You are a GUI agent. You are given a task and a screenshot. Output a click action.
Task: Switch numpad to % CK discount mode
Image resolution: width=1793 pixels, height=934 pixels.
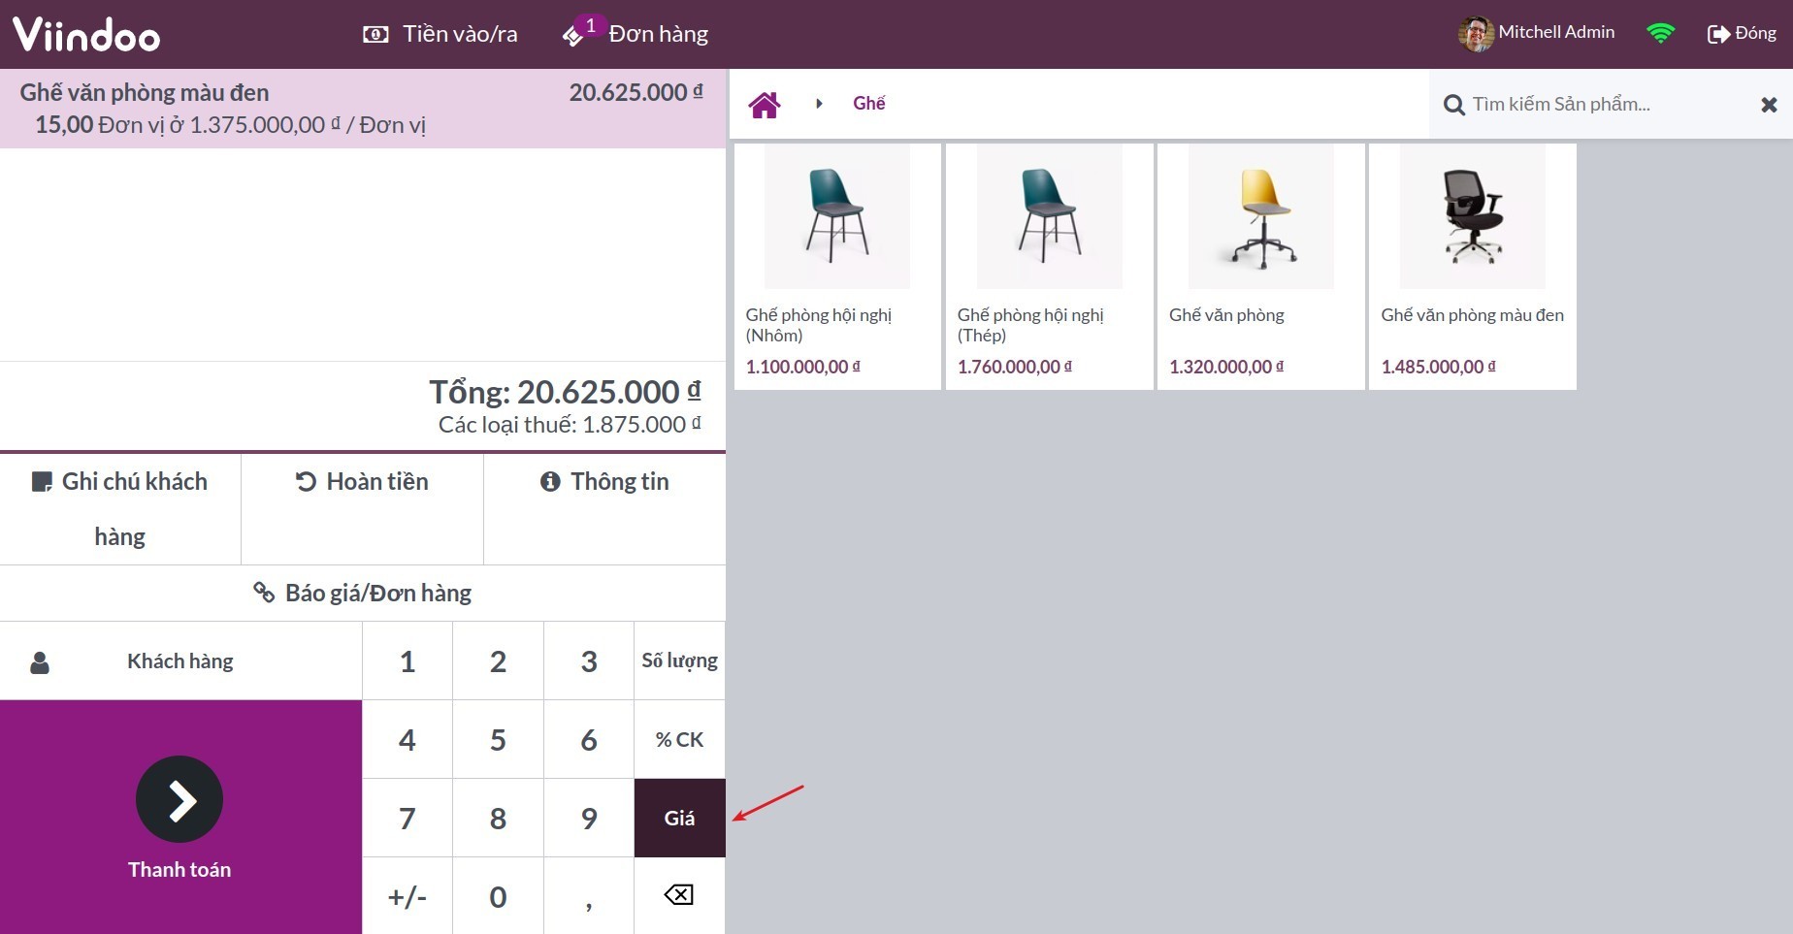click(x=680, y=740)
